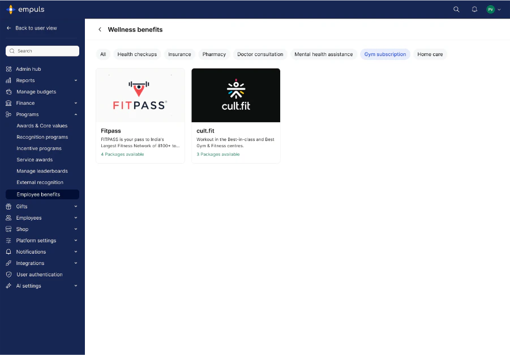Click 3 Packages available on cult.fit
The width and height of the screenshot is (510, 355).
click(x=218, y=154)
